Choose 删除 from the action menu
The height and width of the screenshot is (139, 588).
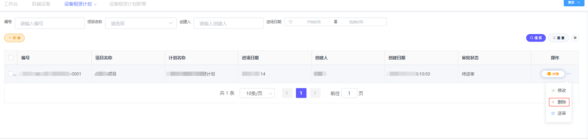point(559,102)
